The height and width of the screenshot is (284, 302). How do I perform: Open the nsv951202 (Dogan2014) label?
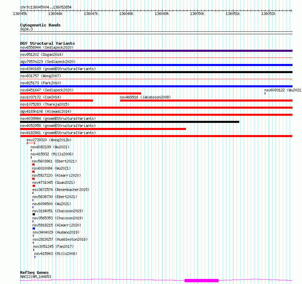(42, 54)
